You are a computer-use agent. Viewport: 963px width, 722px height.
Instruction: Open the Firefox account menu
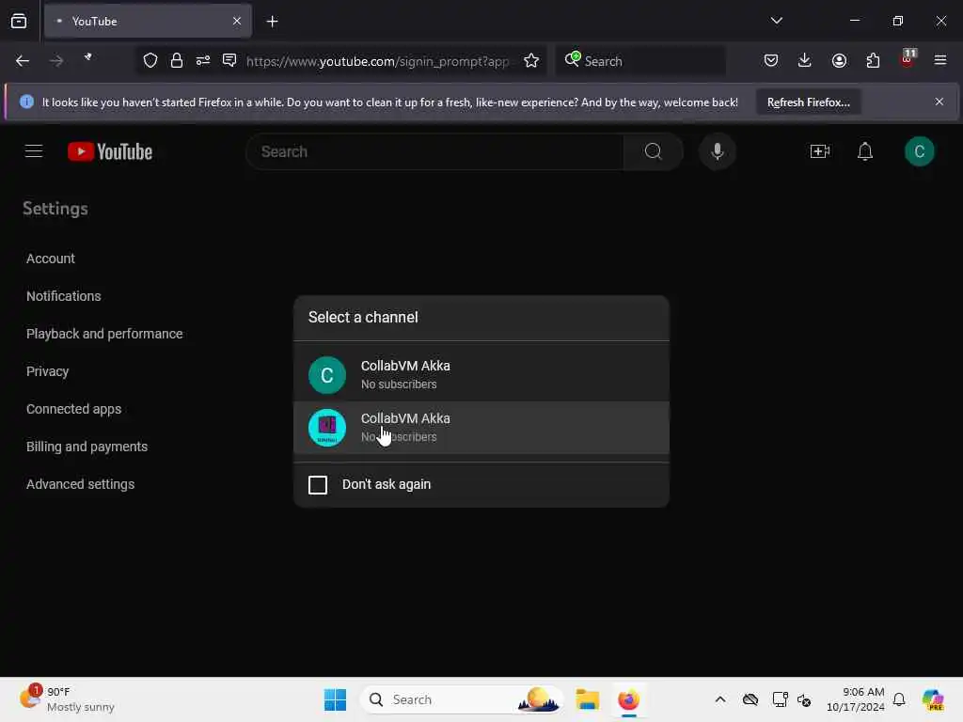click(x=839, y=60)
